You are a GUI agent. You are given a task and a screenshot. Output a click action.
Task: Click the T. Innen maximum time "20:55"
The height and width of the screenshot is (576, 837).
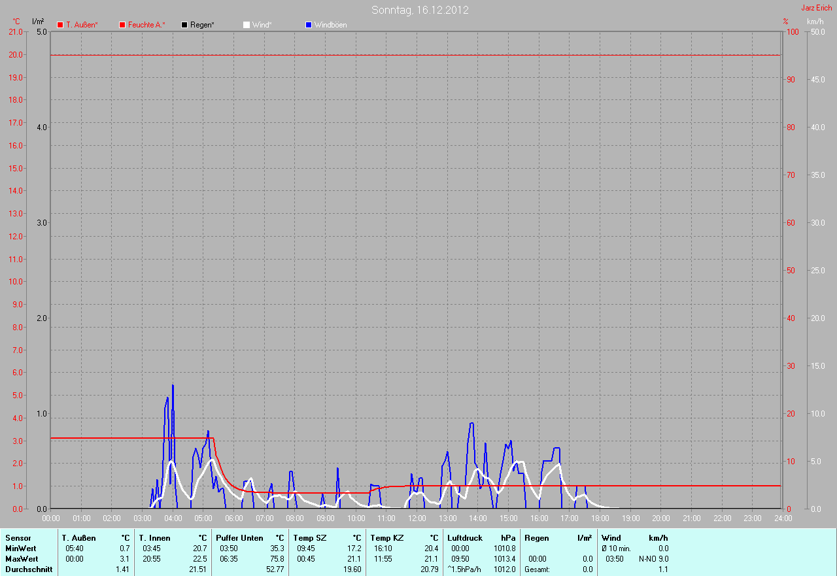pyautogui.click(x=152, y=559)
